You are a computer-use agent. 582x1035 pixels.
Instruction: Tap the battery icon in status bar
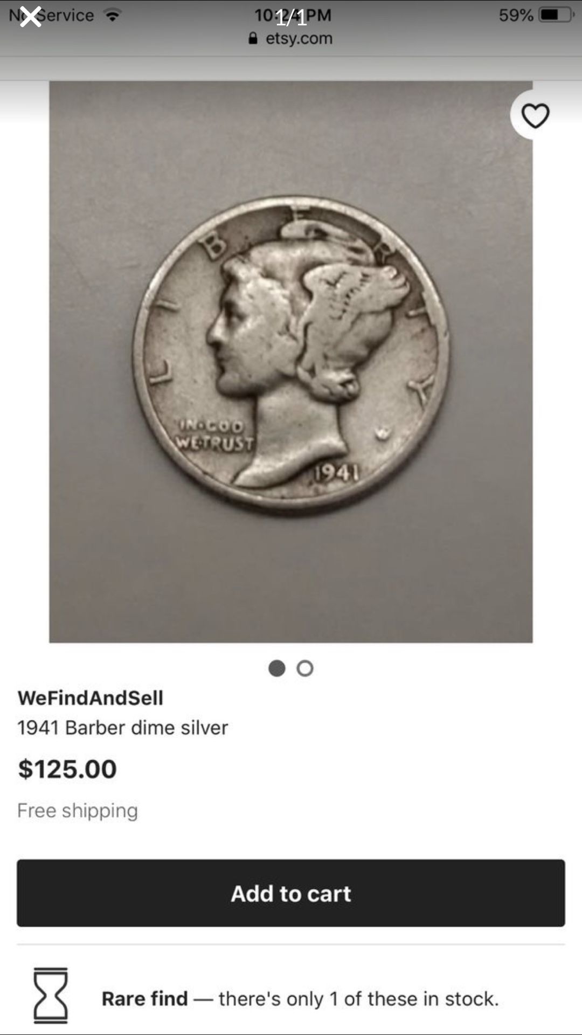click(x=557, y=15)
